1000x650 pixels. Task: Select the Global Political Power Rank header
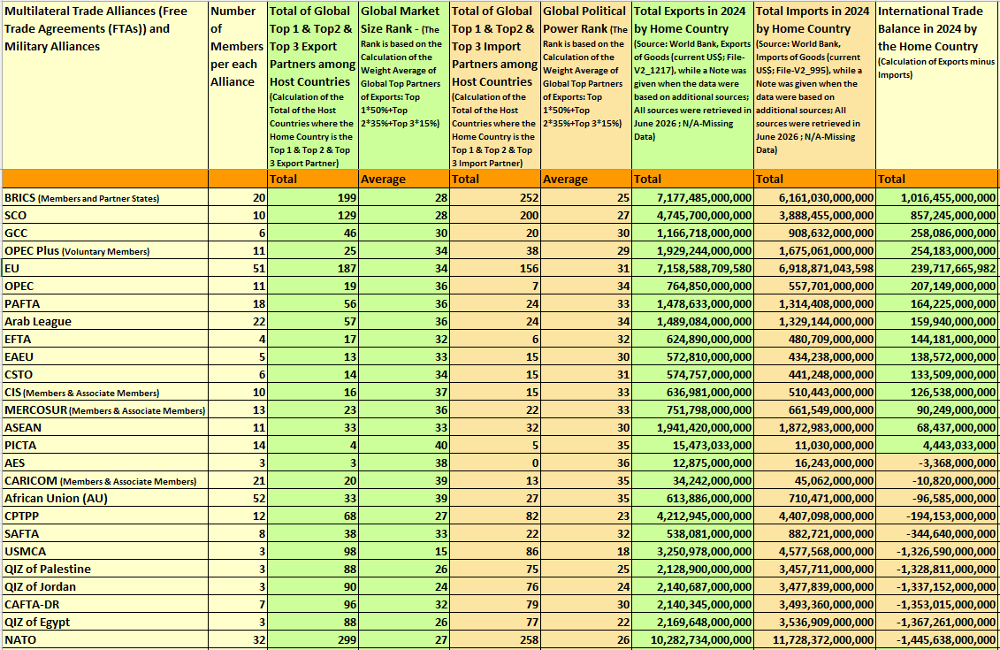[586, 86]
